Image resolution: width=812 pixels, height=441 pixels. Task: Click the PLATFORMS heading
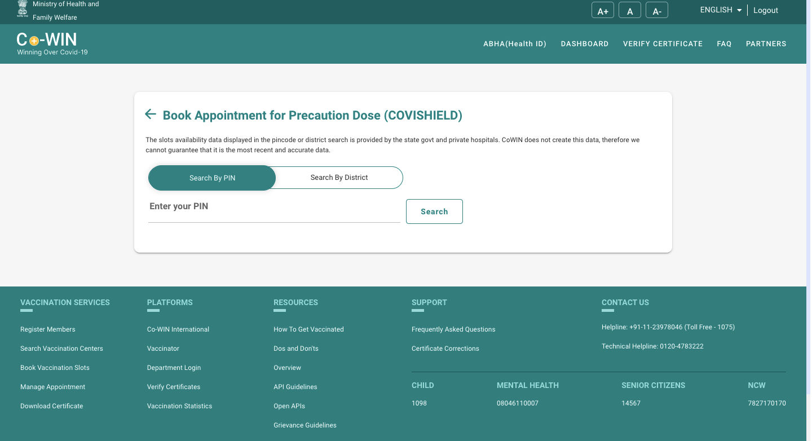click(x=170, y=302)
